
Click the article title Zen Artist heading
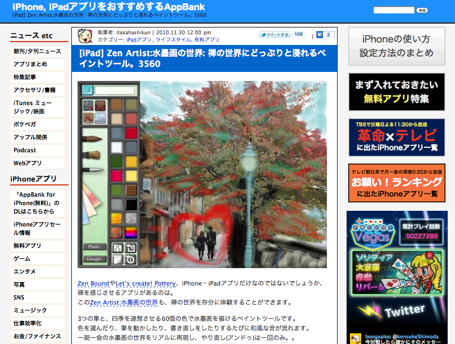click(203, 58)
